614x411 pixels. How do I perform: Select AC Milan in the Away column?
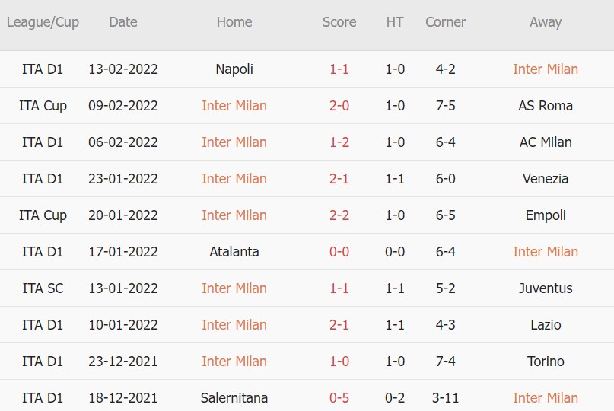(546, 142)
